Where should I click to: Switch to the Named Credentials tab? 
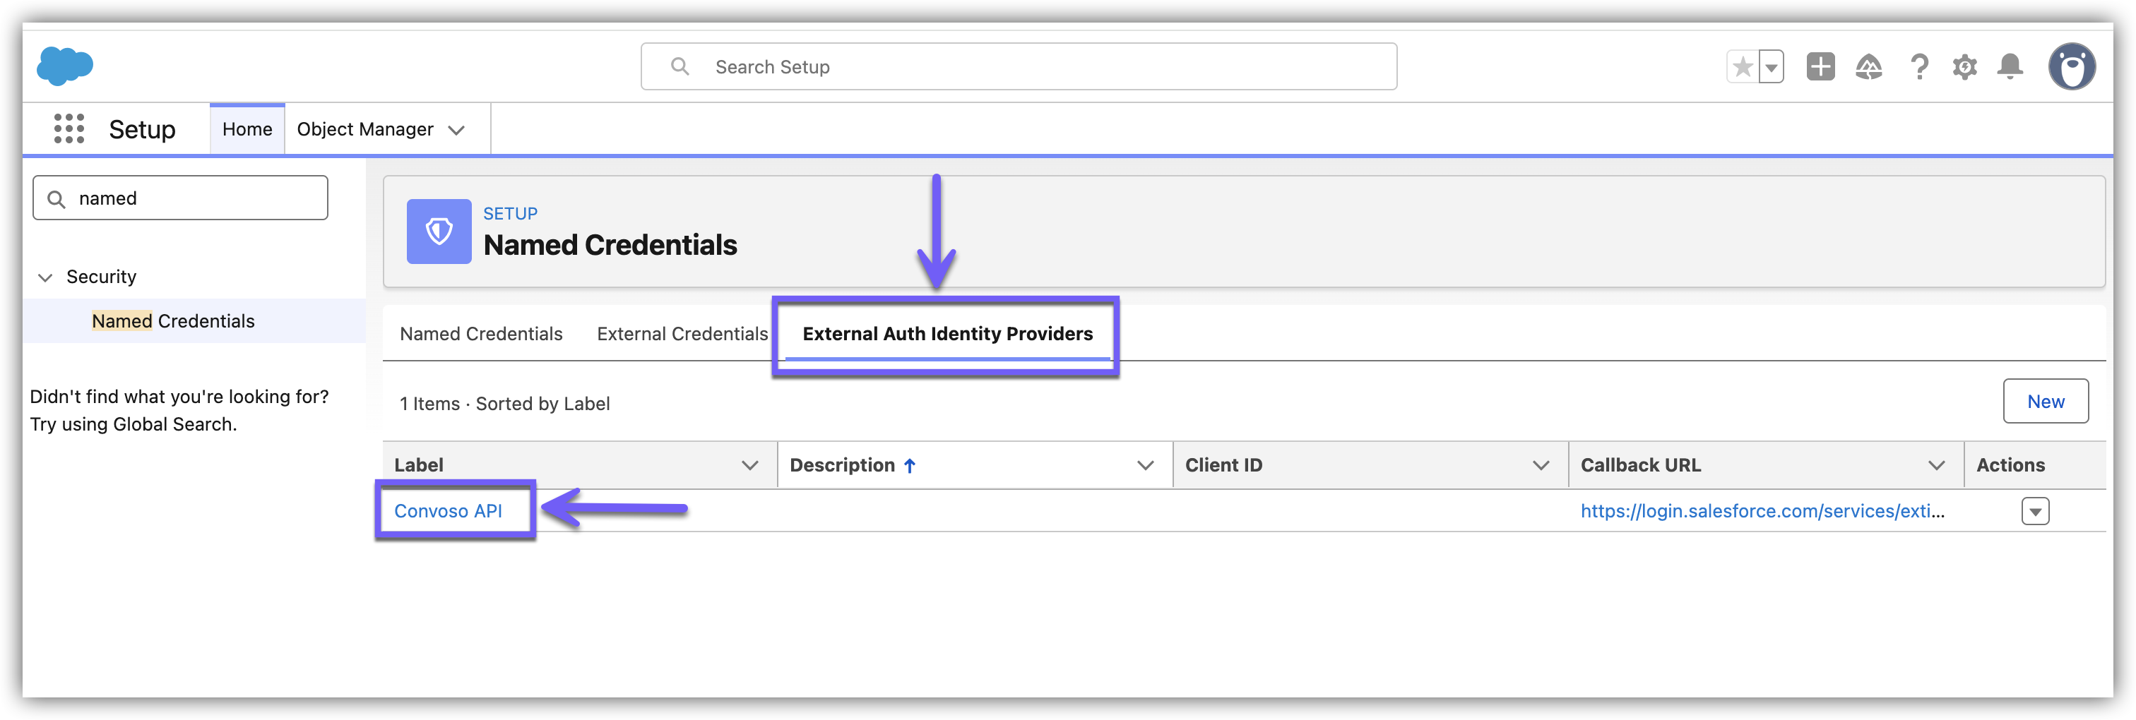pos(481,334)
